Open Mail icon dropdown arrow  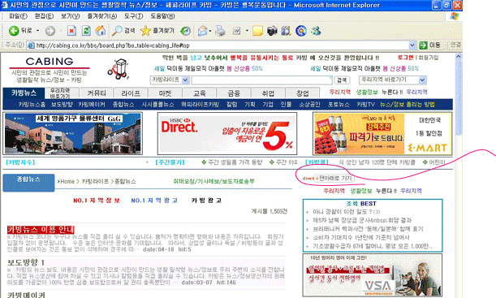click(210, 31)
